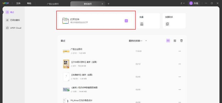Switch to the 广信企业顾问 document tab
This screenshot has height=103, width=222.
53,4
